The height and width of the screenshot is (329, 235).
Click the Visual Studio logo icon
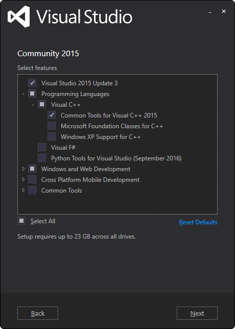(19, 16)
